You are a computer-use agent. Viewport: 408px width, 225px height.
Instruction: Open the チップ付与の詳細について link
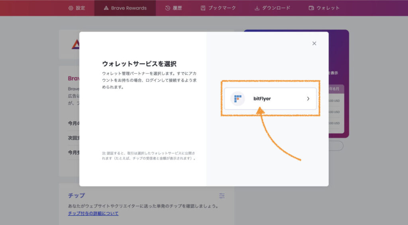coord(93,213)
